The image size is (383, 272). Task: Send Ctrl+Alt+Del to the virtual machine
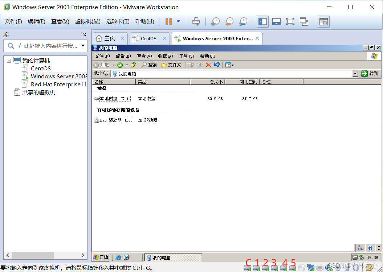point(196,21)
